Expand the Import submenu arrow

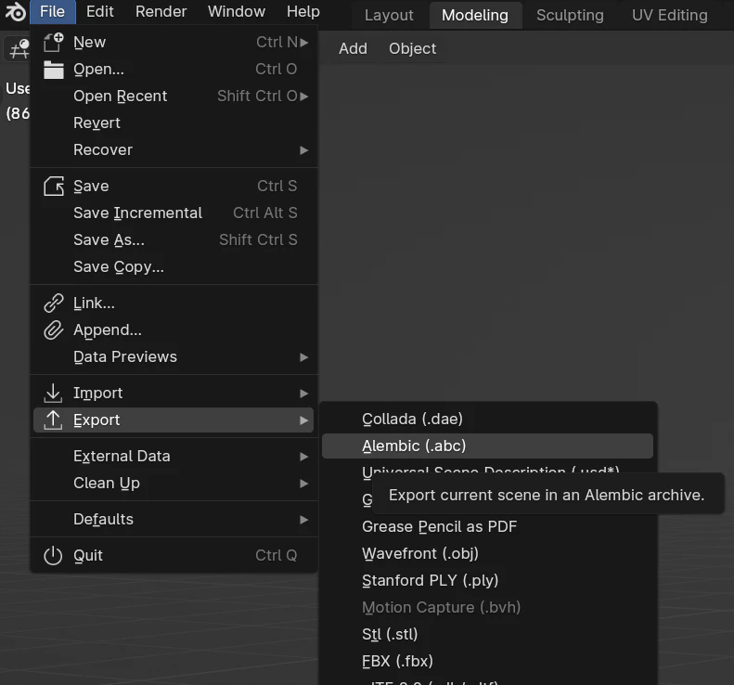point(303,394)
